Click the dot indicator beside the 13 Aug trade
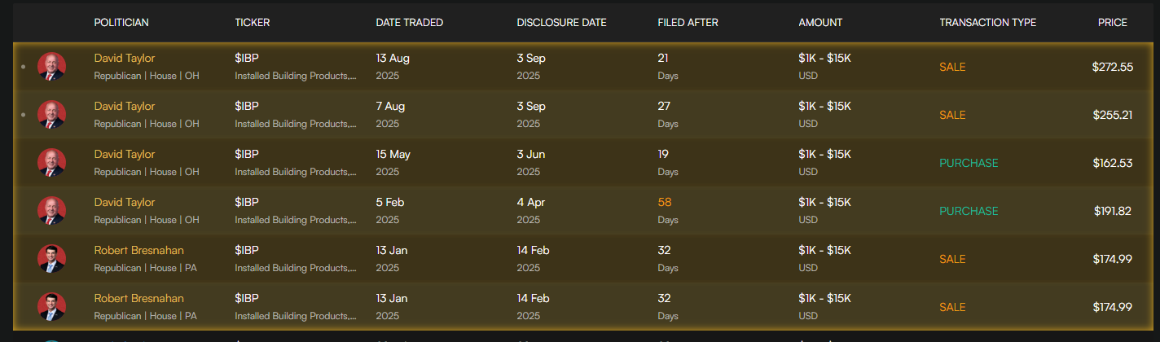The width and height of the screenshot is (1160, 342). click(23, 67)
